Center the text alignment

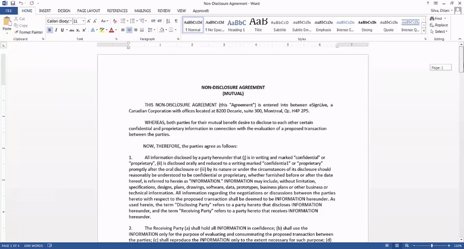tap(129, 30)
